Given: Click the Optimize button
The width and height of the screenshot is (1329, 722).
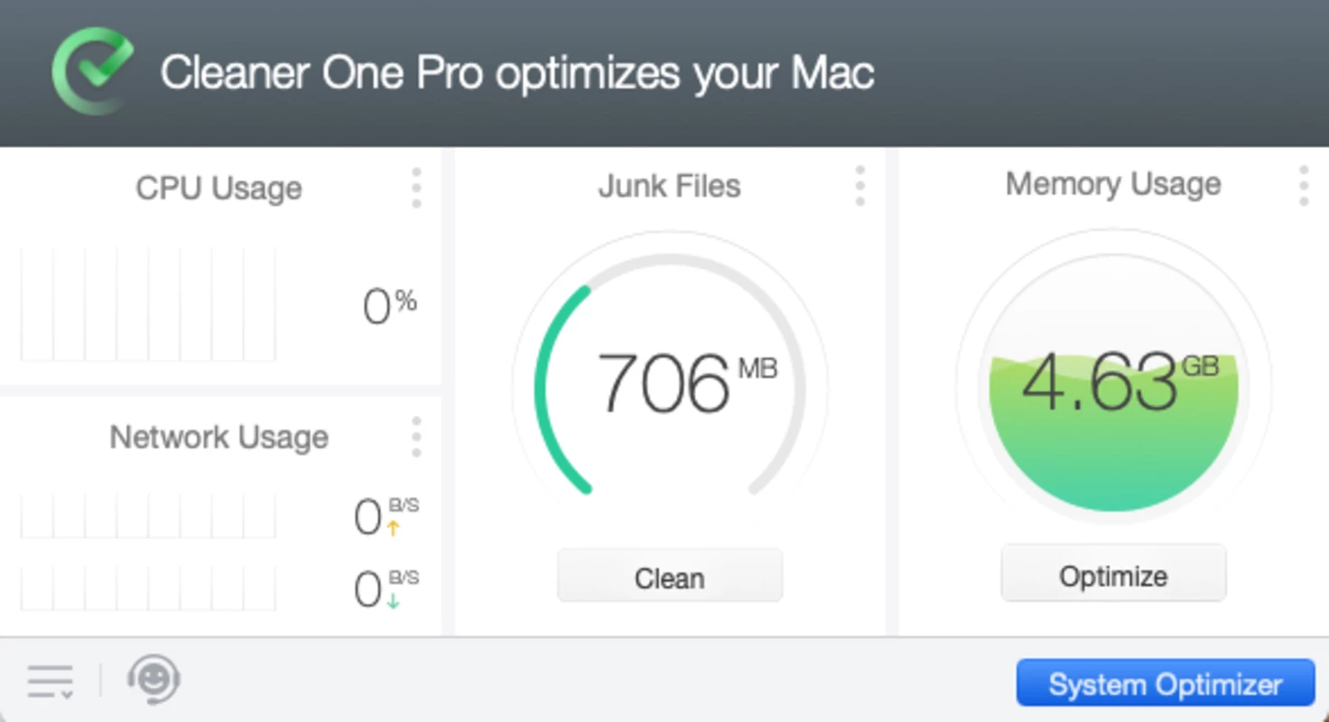Looking at the screenshot, I should (1113, 574).
